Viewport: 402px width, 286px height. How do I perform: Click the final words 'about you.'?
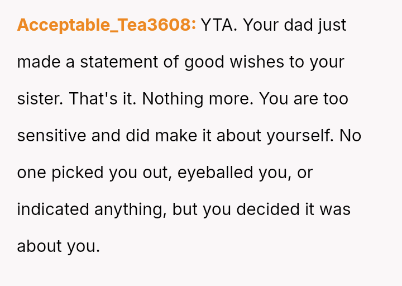58,246
